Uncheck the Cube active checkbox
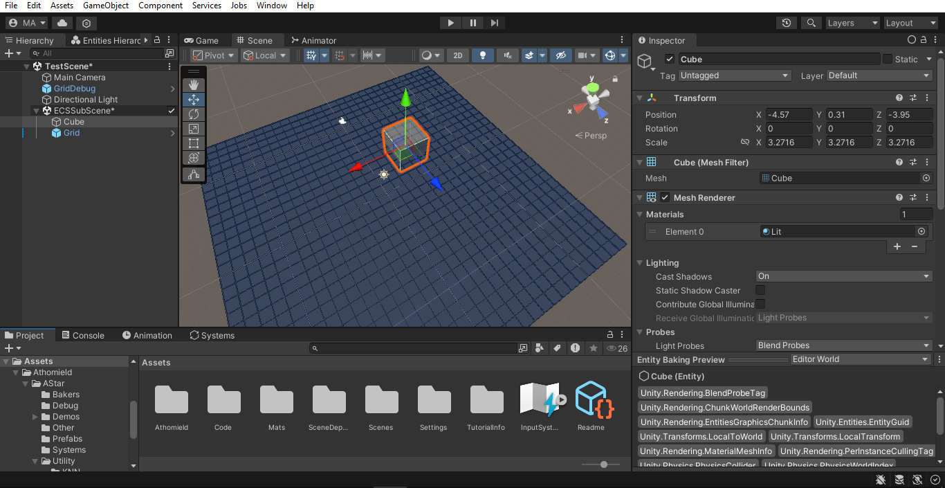 669,60
